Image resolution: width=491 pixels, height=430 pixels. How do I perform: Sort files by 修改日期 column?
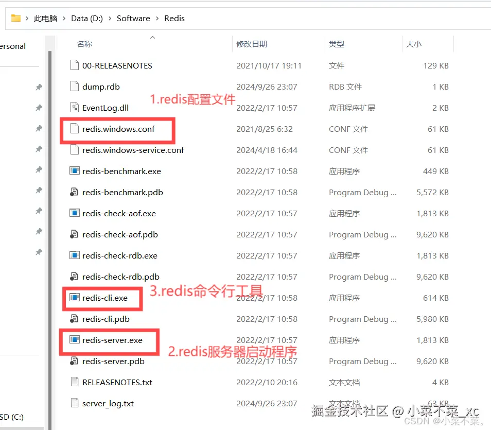(252, 44)
